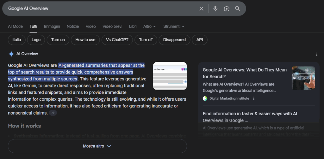
Task: Open "Find information in faster & easier ways" link
Action: pyautogui.click(x=250, y=117)
